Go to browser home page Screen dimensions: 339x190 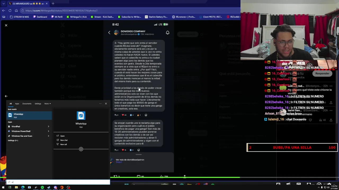point(16,11)
